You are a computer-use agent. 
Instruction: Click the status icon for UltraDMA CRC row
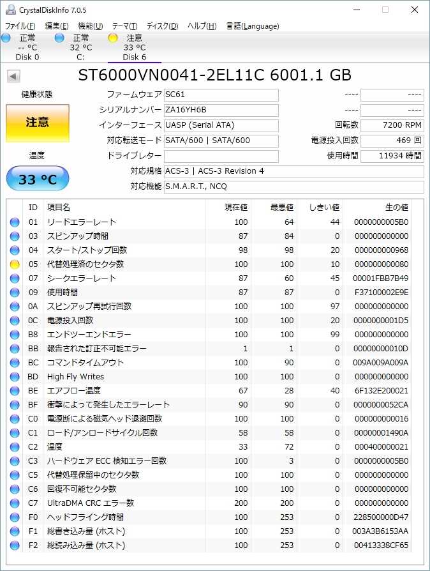point(15,503)
